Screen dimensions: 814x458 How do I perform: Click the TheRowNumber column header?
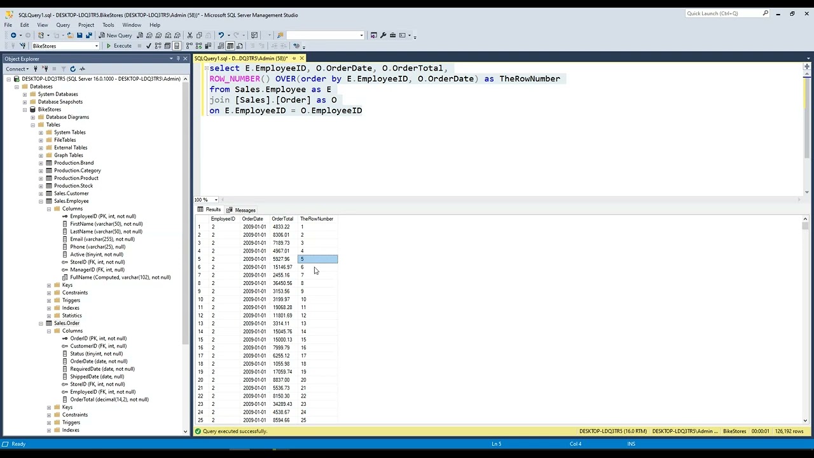coord(317,219)
